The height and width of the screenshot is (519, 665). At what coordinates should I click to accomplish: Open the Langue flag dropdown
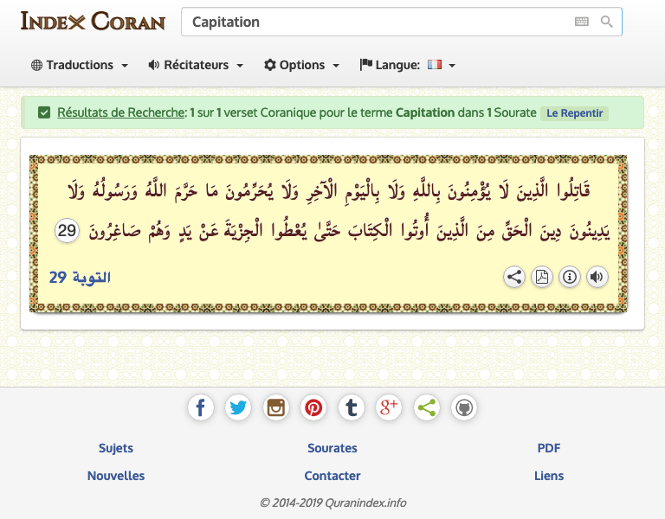pyautogui.click(x=408, y=65)
